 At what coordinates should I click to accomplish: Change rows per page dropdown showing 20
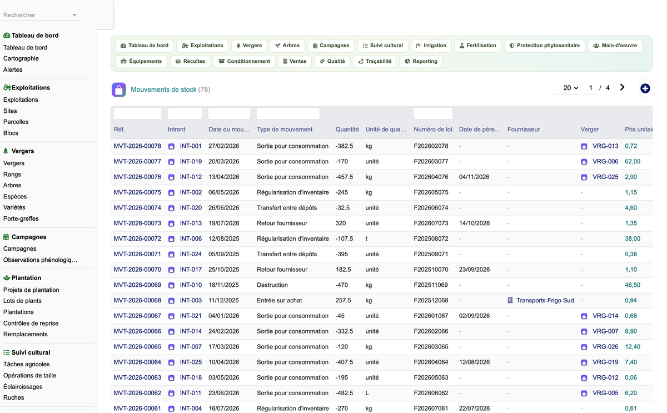[567, 88]
